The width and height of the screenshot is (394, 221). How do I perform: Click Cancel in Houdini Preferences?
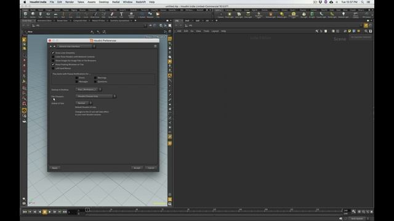[151, 168]
